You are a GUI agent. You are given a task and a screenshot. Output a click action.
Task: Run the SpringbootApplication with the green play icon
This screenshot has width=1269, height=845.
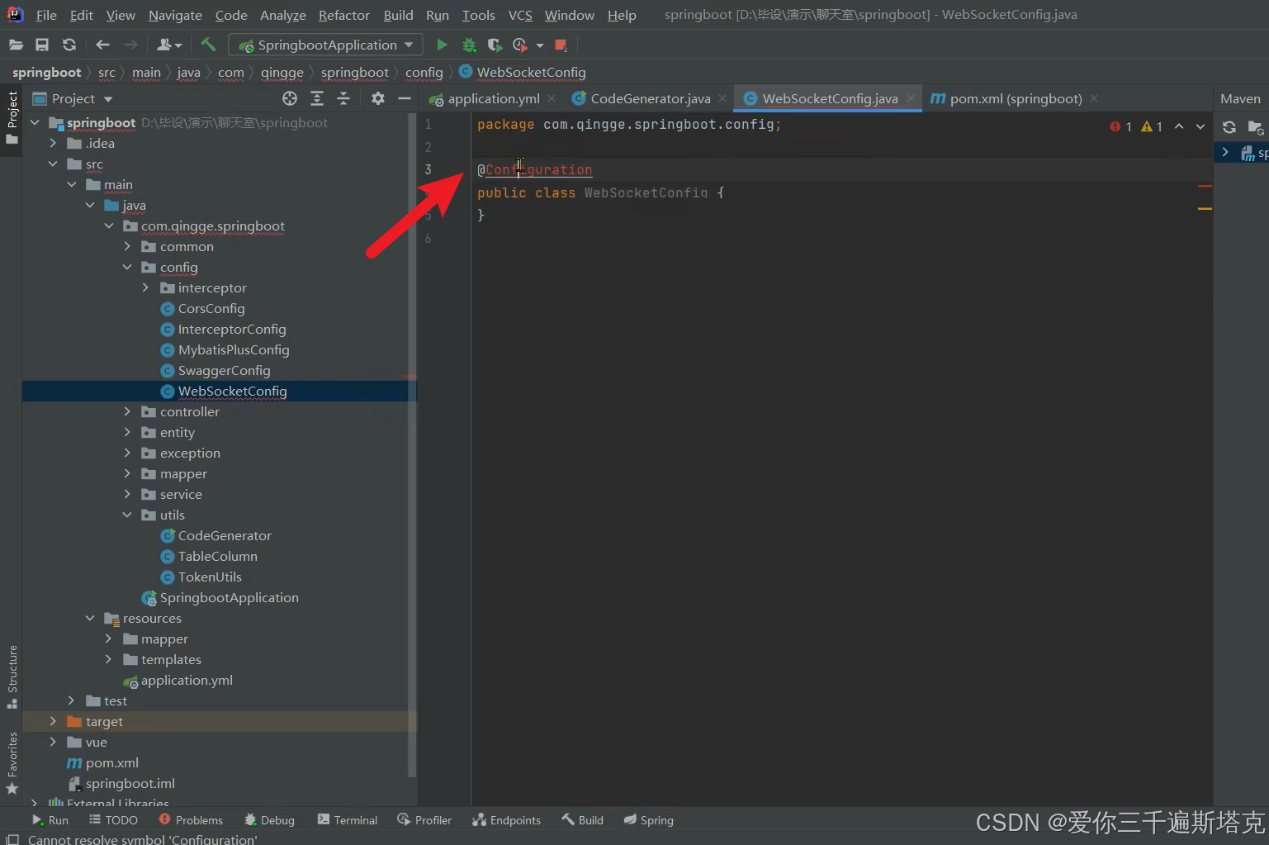[441, 45]
